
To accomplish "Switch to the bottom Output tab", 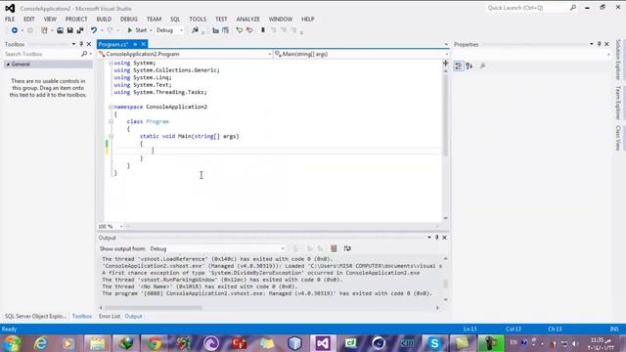I will click(133, 316).
